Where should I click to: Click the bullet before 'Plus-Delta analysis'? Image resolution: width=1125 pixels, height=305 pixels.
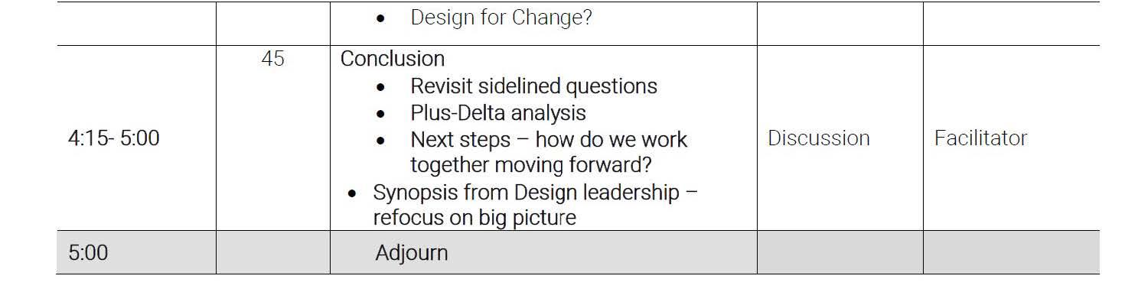pos(380,115)
